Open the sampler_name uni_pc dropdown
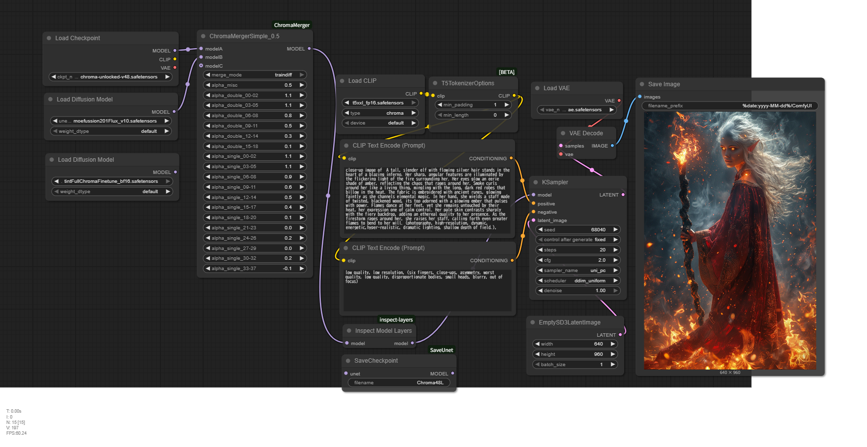The height and width of the screenshot is (447, 867). pos(578,271)
